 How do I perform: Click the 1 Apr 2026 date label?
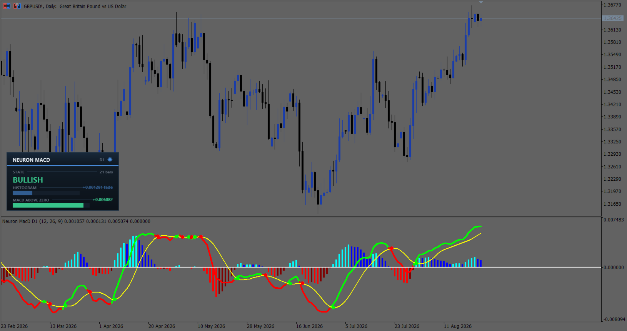pos(111,326)
